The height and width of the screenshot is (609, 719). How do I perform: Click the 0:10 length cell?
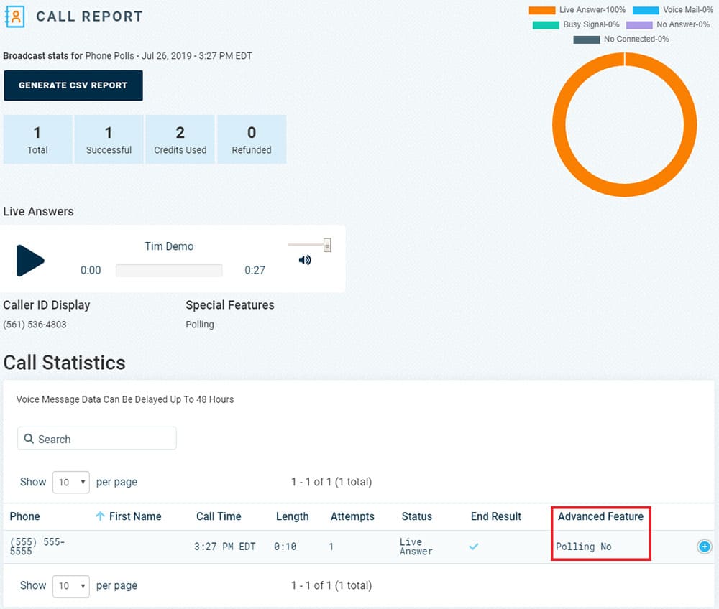tap(285, 547)
